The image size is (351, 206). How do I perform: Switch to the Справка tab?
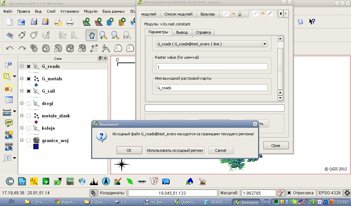(203, 32)
